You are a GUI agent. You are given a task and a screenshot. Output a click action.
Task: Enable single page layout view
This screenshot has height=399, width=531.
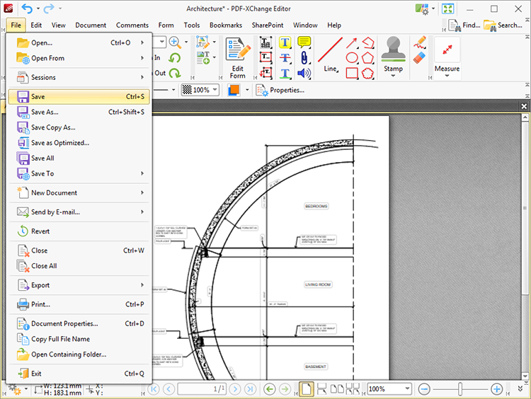pyautogui.click(x=306, y=389)
